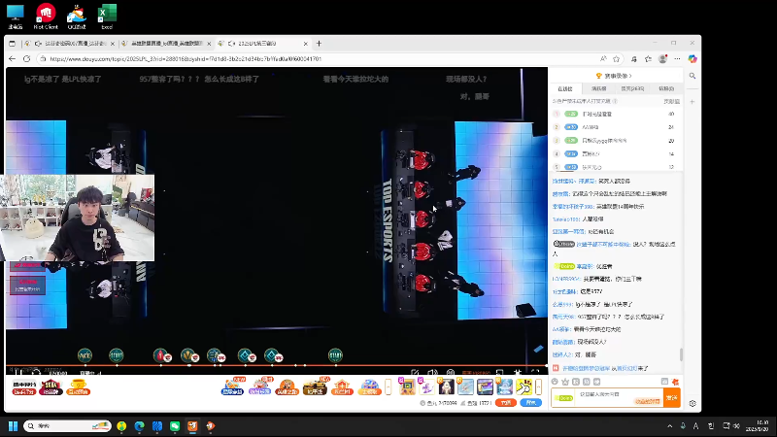Expand the activity icons arrow
This screenshot has height=437, width=777.
click(x=388, y=387)
